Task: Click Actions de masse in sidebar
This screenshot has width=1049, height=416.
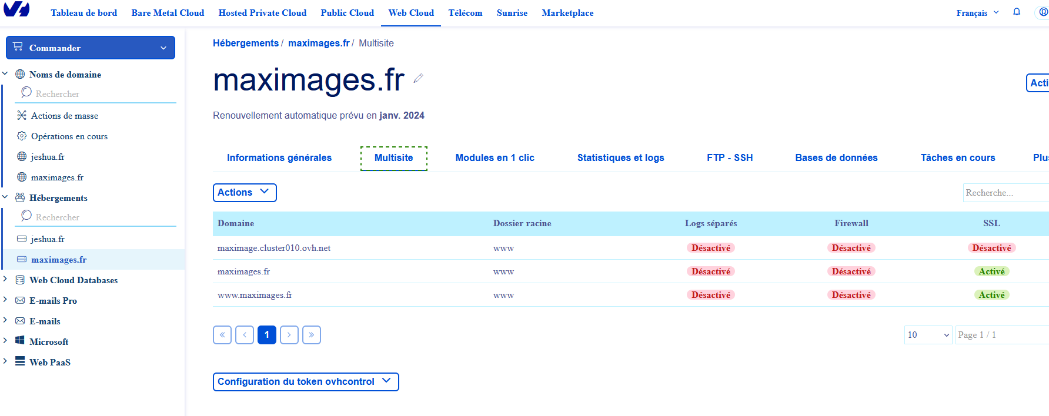Action: (x=64, y=116)
